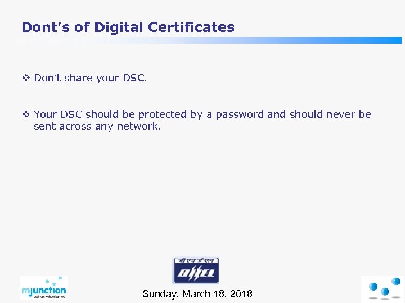Click "Sunday" in the footer date
This screenshot has width=405, height=303.
tap(159, 294)
